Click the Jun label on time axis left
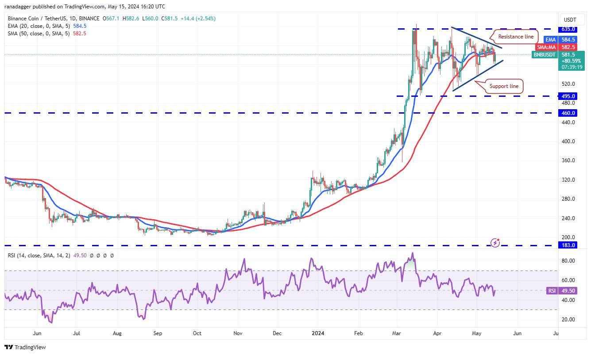 point(37,333)
